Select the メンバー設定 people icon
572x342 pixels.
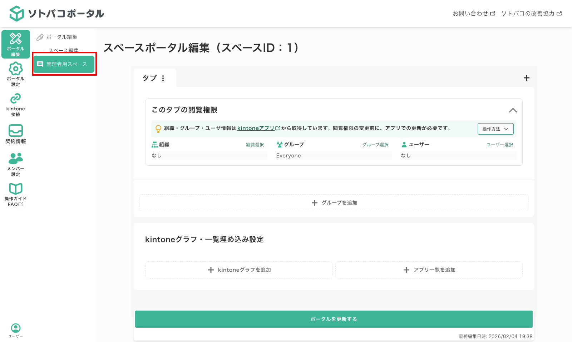point(15,164)
